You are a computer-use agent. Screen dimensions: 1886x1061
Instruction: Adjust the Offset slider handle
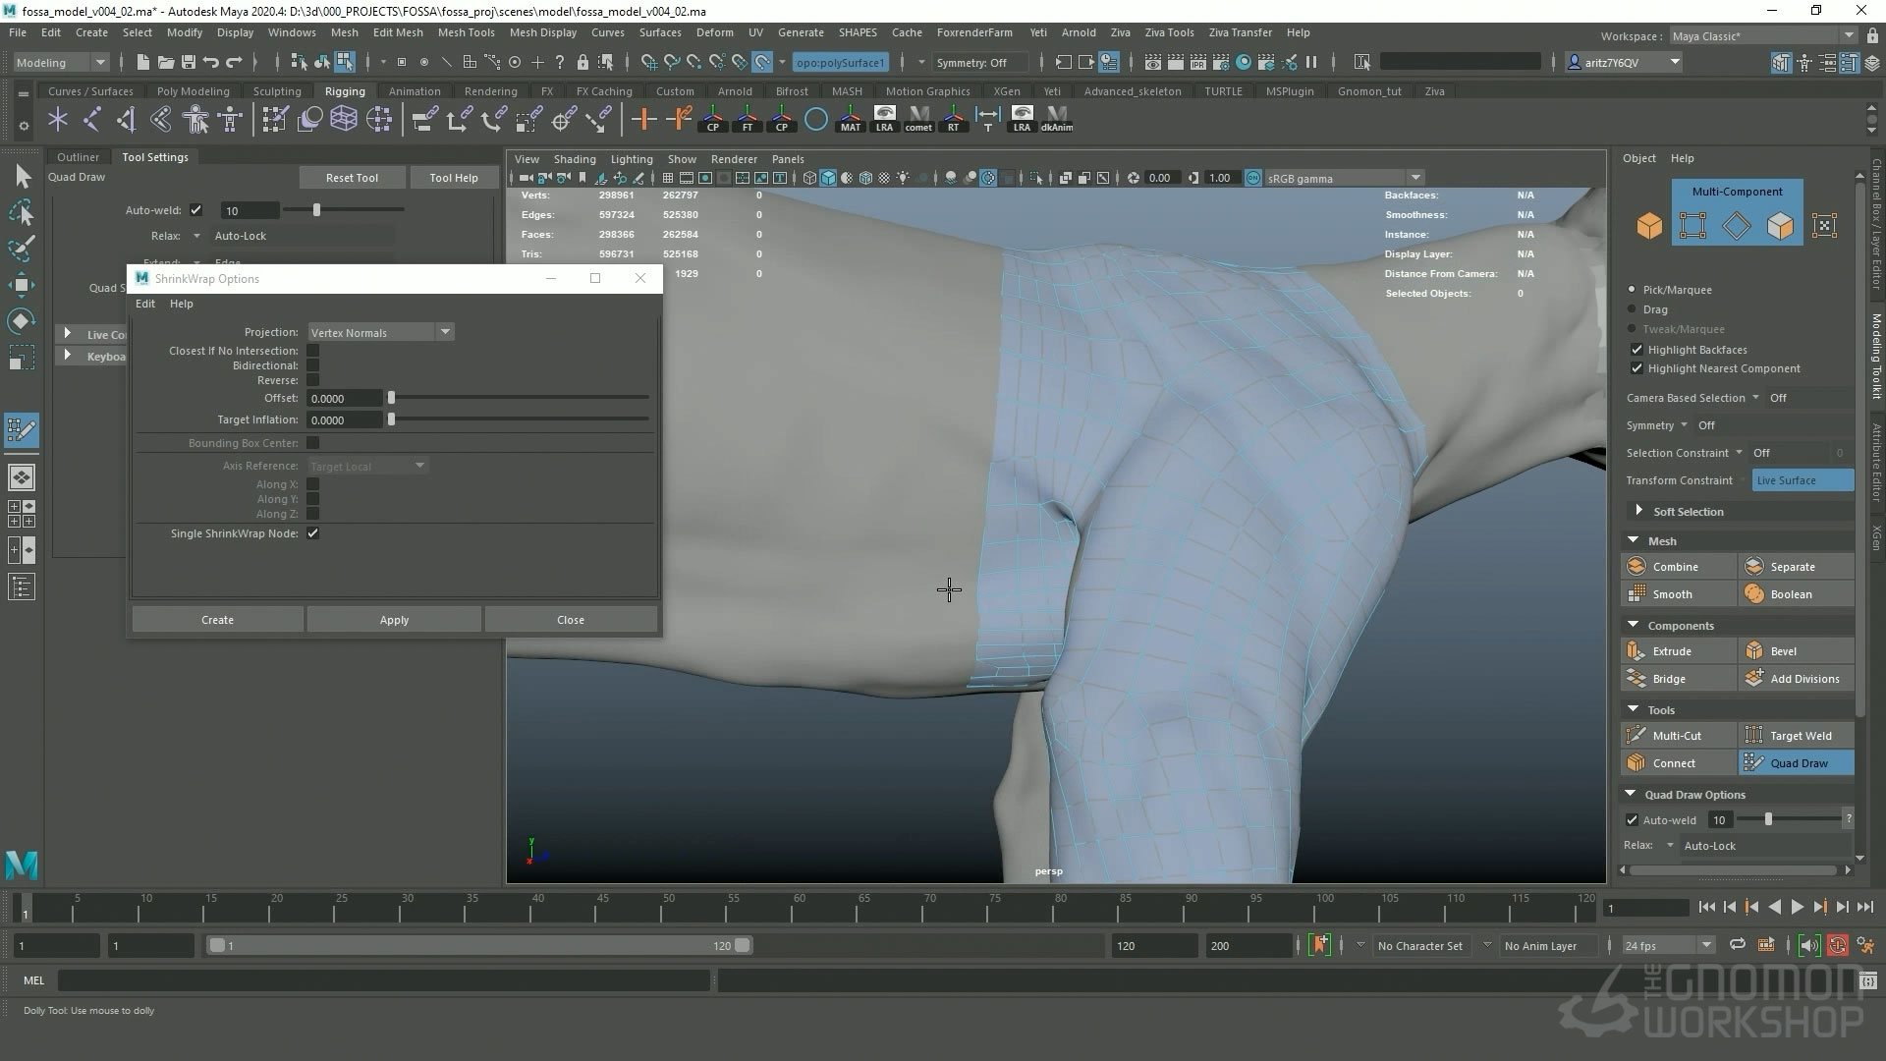[x=391, y=398]
